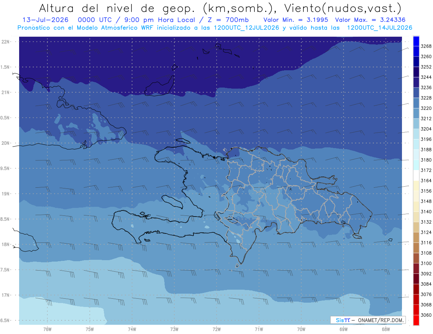The image size is (433, 334).
Task: Click legend value '3180'
Action: [426, 160]
